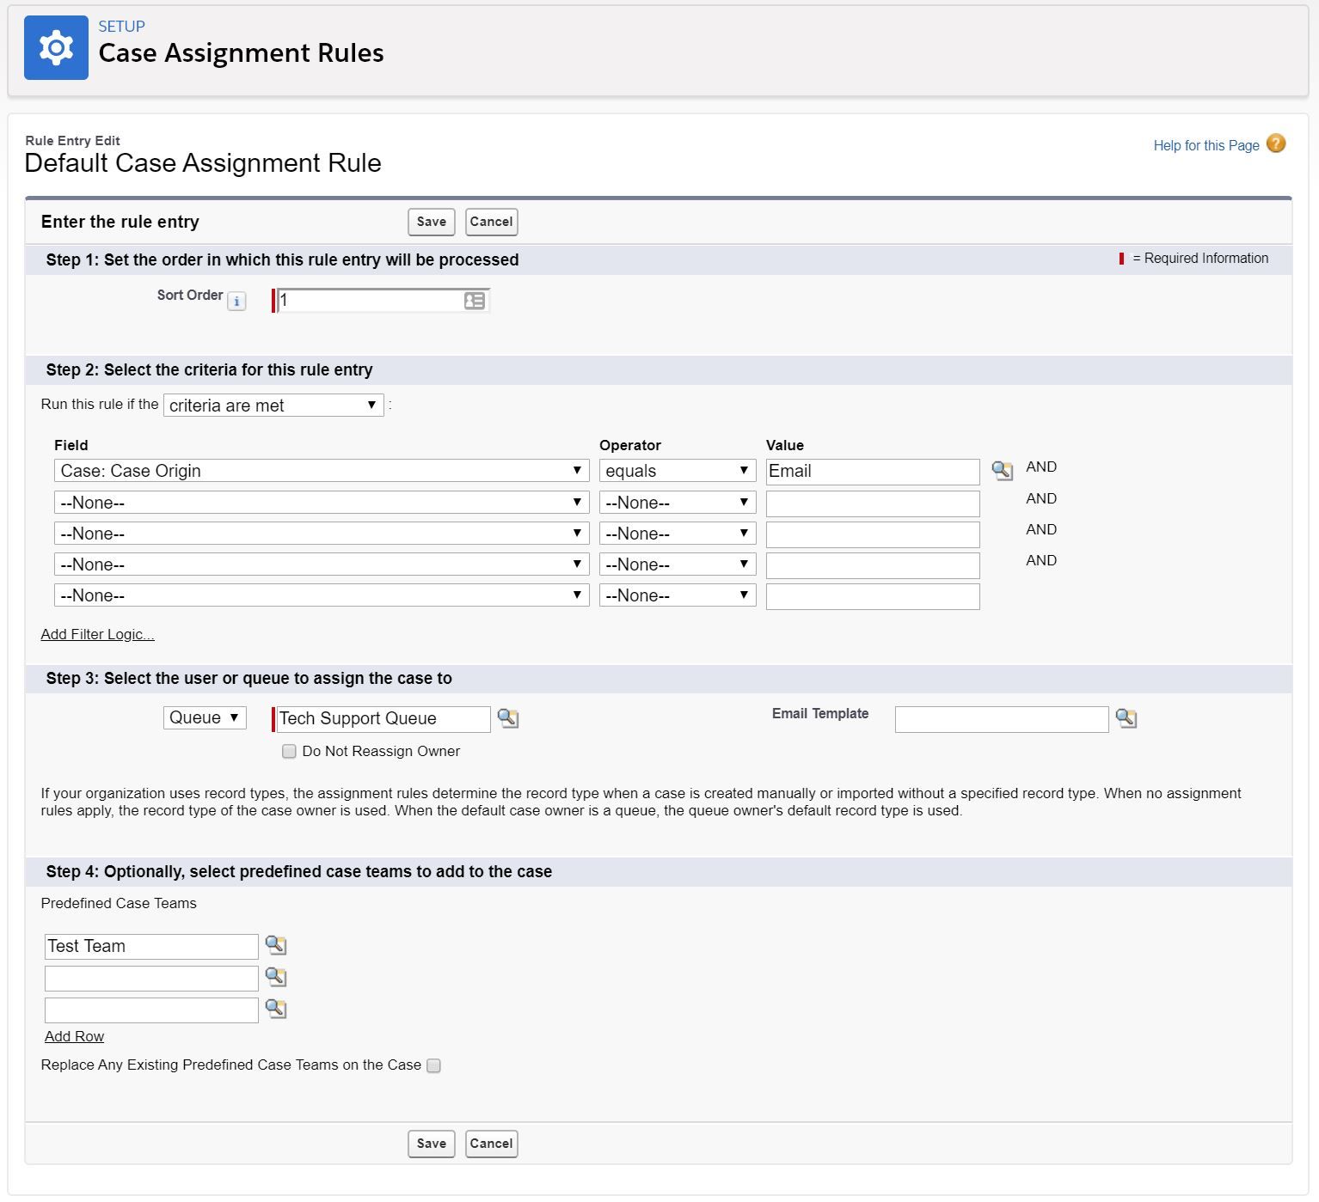Check Replace Any Existing Predefined Case Teams
The height and width of the screenshot is (1202, 1319).
coord(434,1065)
